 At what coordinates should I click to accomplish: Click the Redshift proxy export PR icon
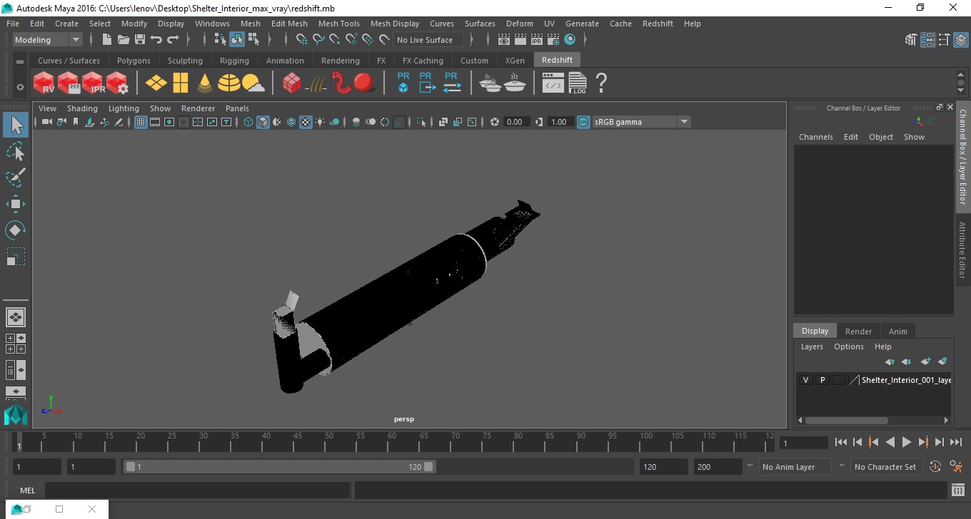point(426,83)
